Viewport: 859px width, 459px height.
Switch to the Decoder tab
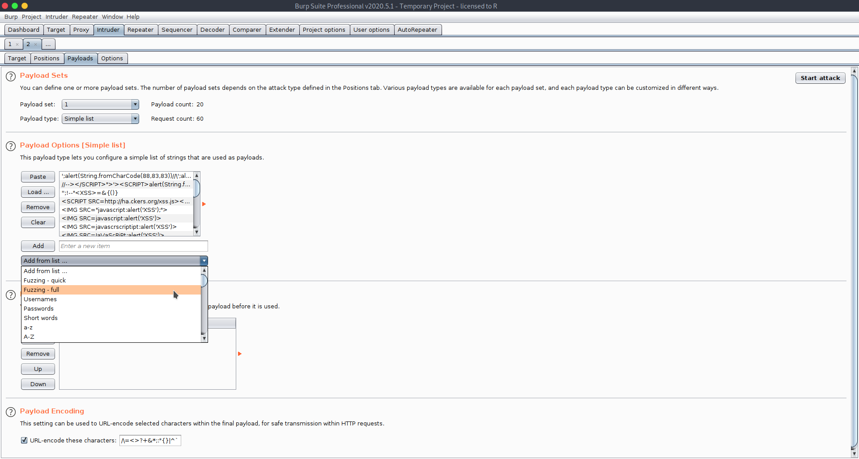pos(213,29)
